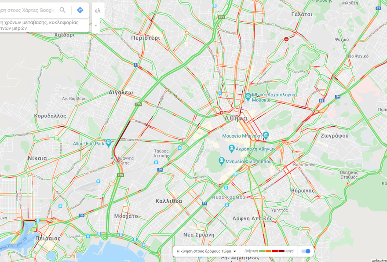
Task: Click the Καλλιθέα area label
Action: click(x=169, y=201)
